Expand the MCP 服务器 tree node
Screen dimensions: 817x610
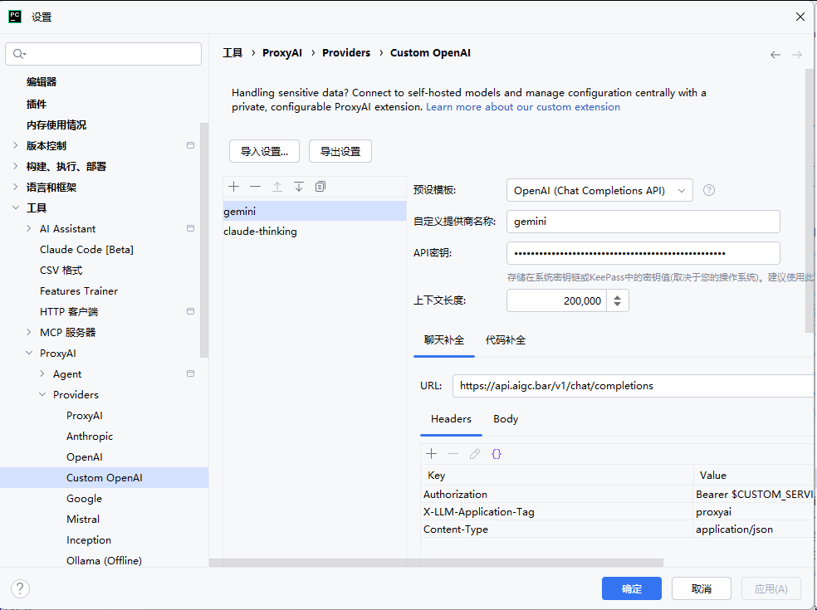(29, 332)
